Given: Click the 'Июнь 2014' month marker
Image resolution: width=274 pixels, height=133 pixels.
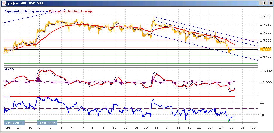Looking at the screenshot, I should [x=14, y=123].
